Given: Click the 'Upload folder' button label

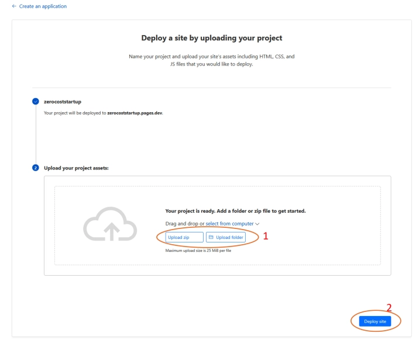Looking at the screenshot, I should coord(229,237).
